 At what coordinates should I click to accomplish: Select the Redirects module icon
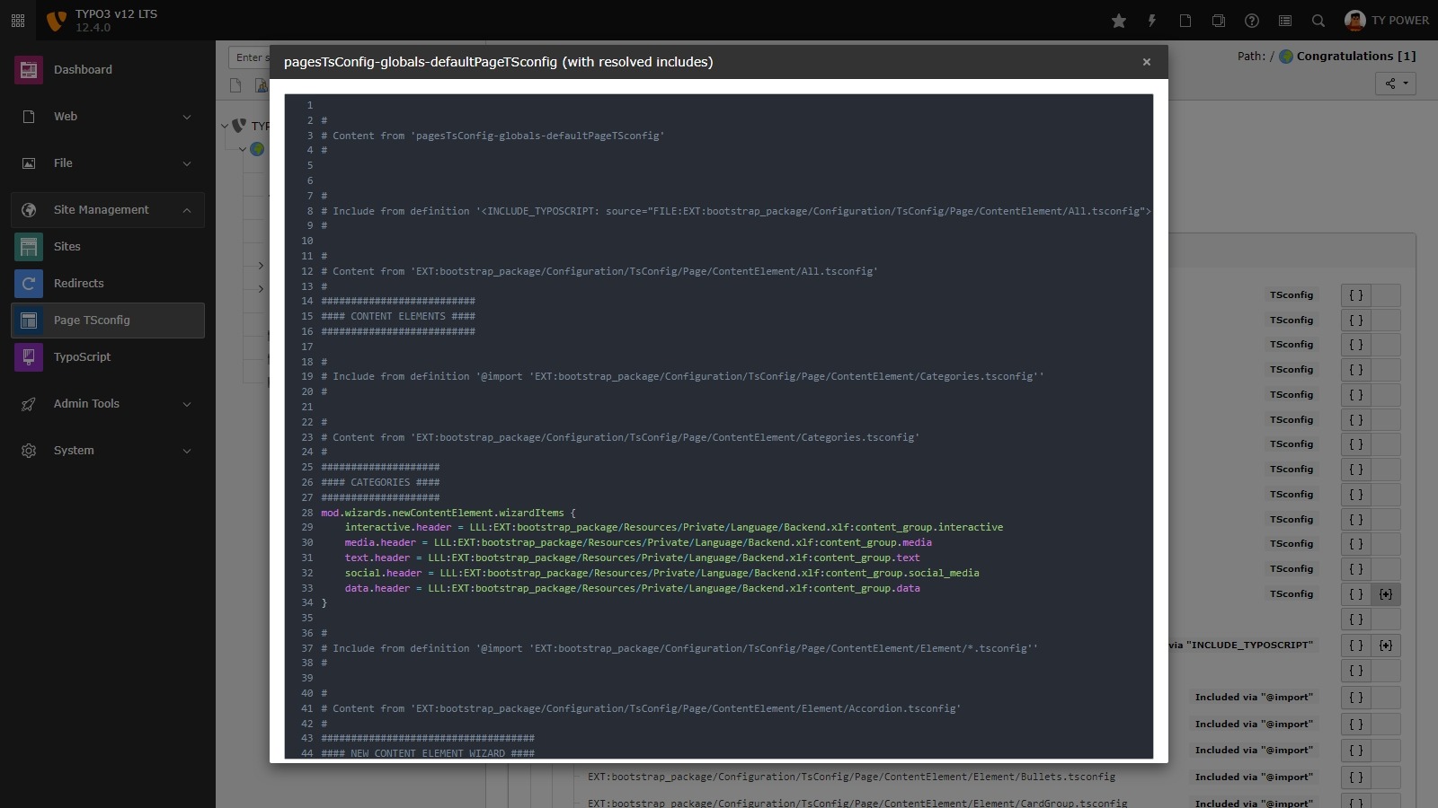pos(28,283)
